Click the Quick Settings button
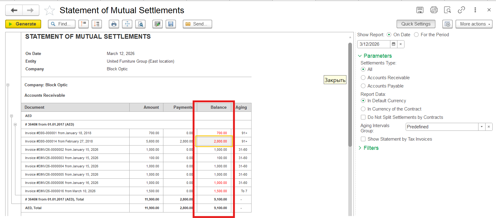The width and height of the screenshot is (496, 218). click(416, 24)
